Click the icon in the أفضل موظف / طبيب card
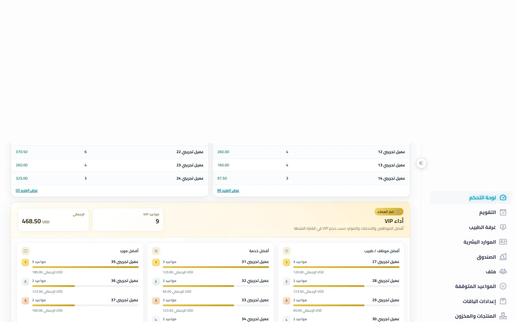Image resolution: width=516 pixels, height=322 pixels. tap(287, 251)
